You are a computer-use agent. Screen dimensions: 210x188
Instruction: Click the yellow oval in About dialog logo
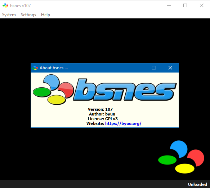point(57,100)
